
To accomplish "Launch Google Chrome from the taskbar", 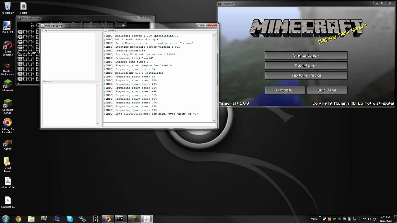I will [x=18, y=219].
